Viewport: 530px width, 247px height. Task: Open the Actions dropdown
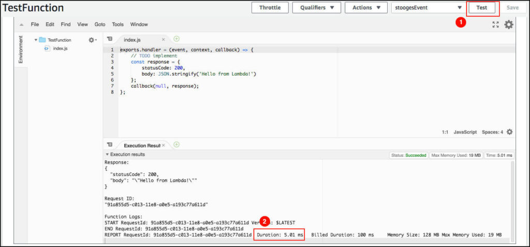point(366,7)
